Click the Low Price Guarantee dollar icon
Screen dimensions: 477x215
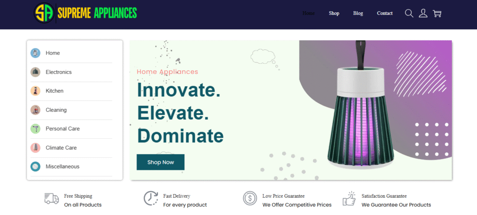tap(250, 198)
